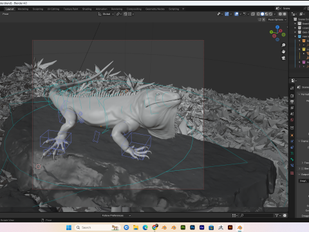Open the Collection properties tab
The height and width of the screenshot is (232, 309).
[x=292, y=128]
